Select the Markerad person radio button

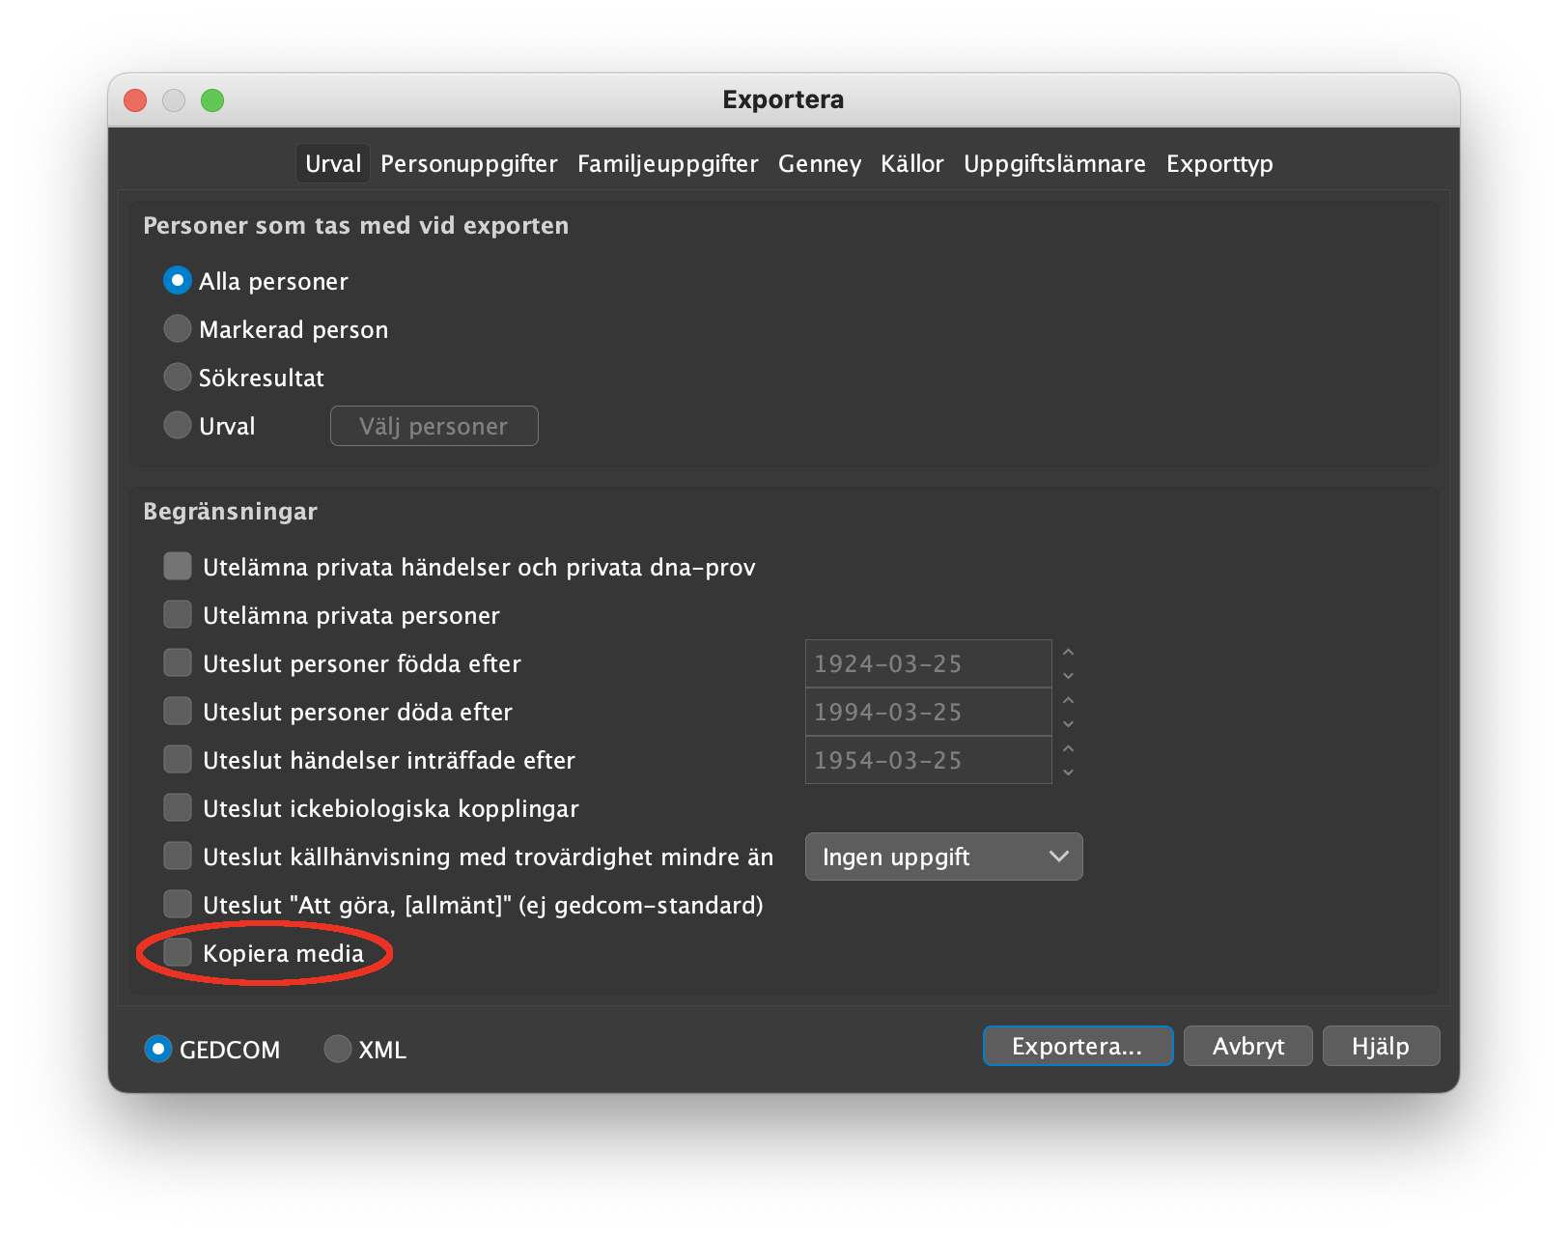tap(178, 329)
